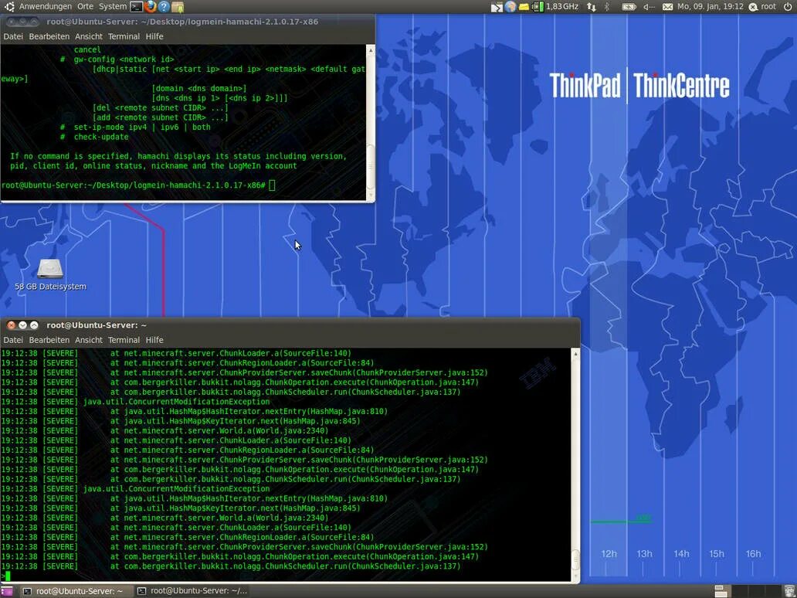
Task: Open the sound volume indicator
Action: [x=649, y=7]
